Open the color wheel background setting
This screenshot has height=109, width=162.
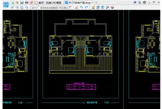click(x=112, y=7)
